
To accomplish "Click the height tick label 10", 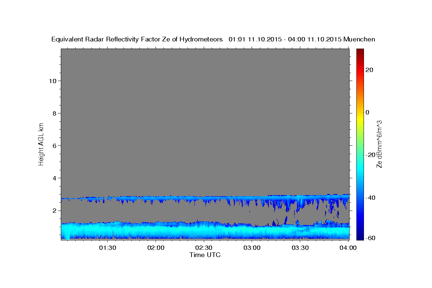I will [x=53, y=81].
